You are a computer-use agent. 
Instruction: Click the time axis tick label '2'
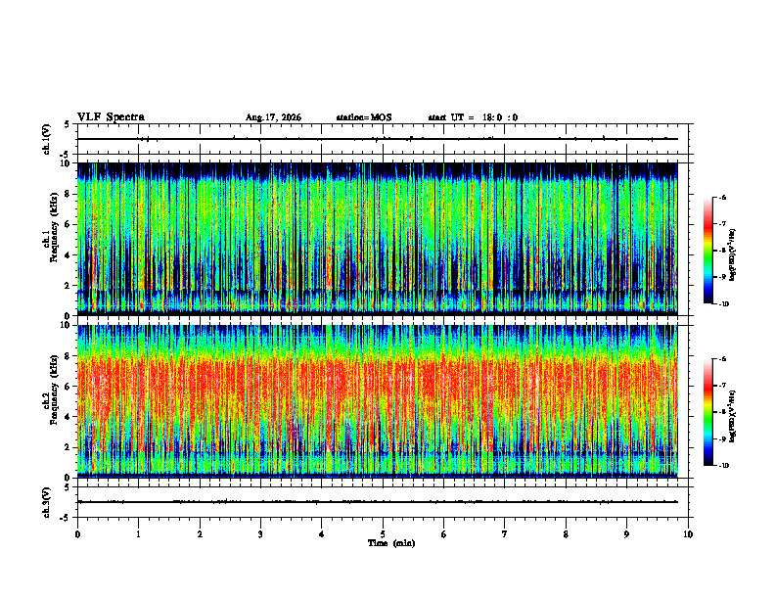[200, 534]
